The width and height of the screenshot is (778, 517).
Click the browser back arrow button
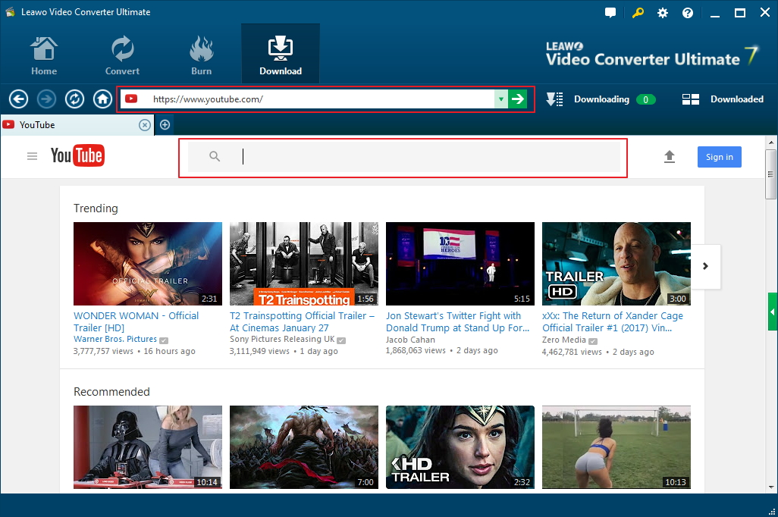point(19,99)
